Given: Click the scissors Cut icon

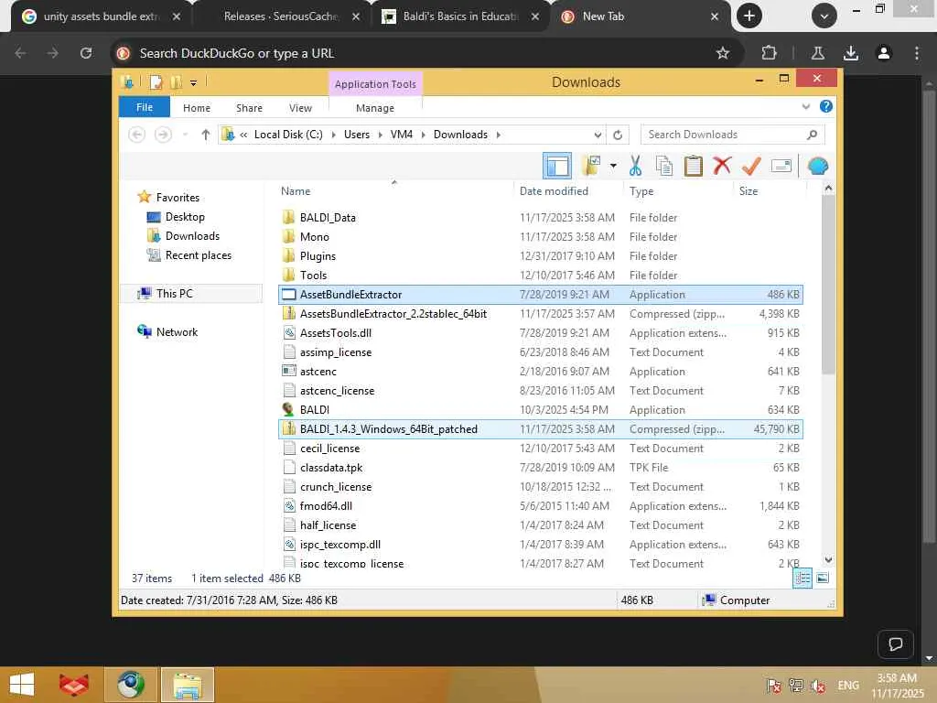Looking at the screenshot, I should click(635, 166).
